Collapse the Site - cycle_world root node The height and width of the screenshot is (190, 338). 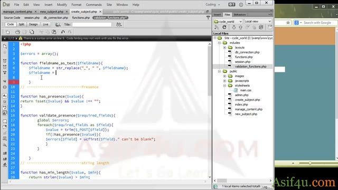pyautogui.click(x=215, y=38)
